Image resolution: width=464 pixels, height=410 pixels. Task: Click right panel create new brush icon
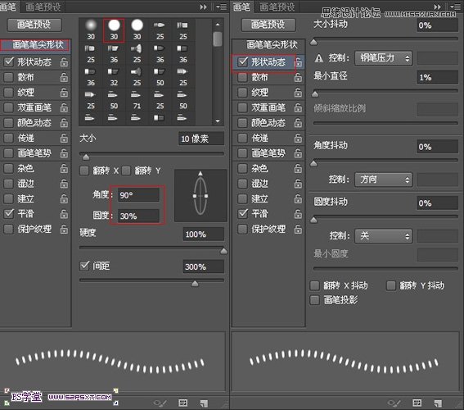tap(438, 403)
